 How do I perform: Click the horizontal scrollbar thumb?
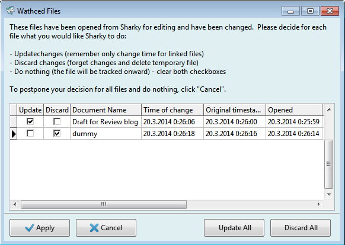pos(104,204)
